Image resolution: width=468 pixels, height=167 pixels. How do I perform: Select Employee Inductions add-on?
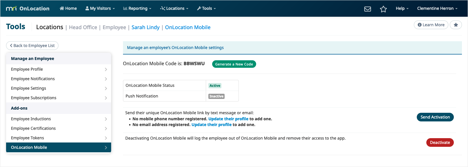tap(58, 119)
